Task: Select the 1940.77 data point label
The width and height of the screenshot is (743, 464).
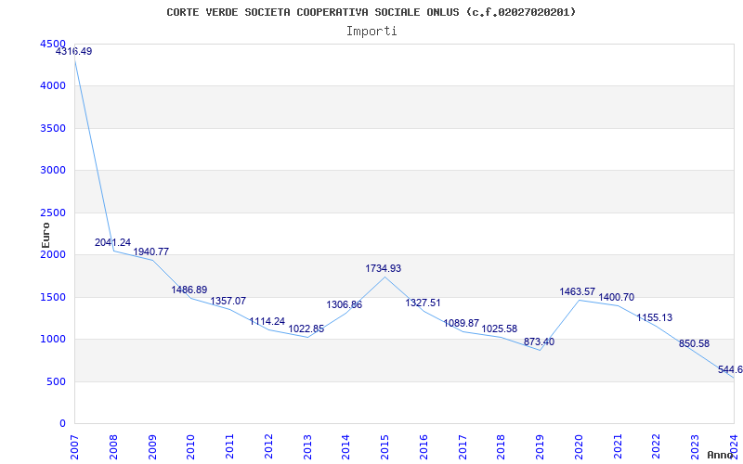Action: tap(151, 251)
